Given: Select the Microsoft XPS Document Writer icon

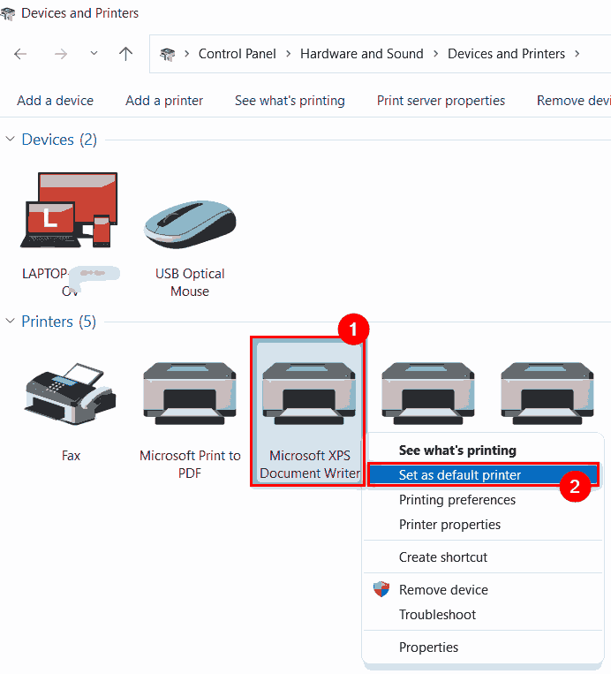Looking at the screenshot, I should tap(309, 394).
